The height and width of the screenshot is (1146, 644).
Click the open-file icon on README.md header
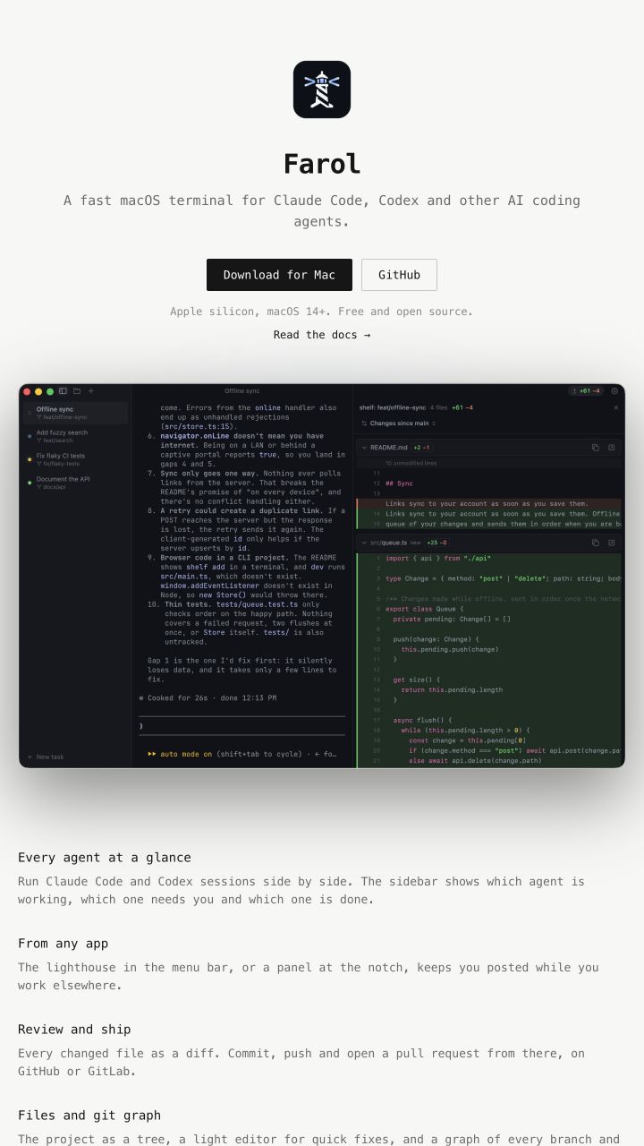(x=612, y=448)
